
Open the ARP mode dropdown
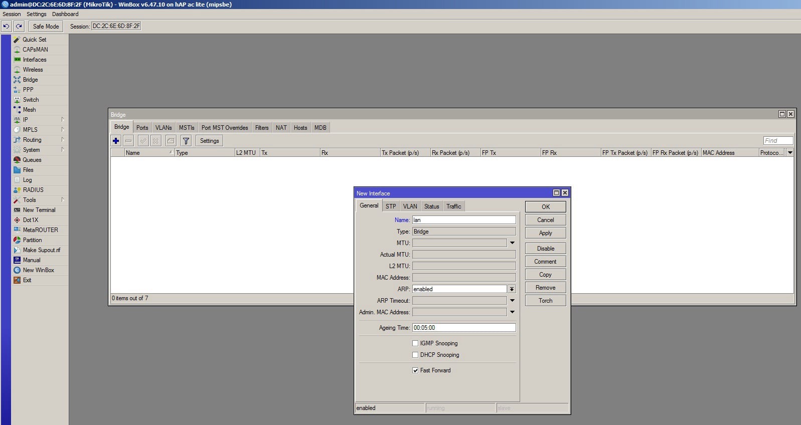point(512,289)
